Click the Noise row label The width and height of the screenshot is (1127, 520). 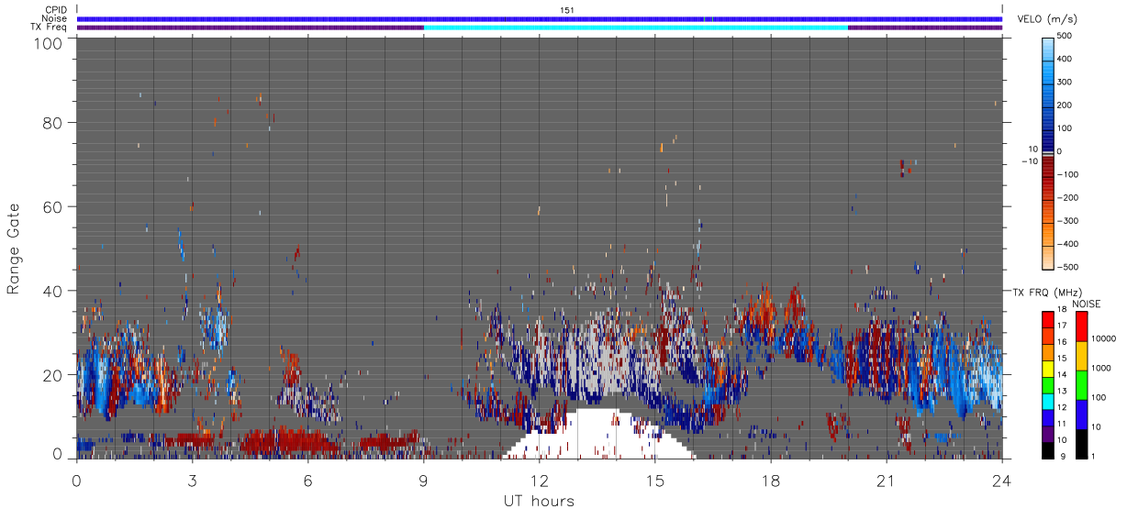point(54,18)
